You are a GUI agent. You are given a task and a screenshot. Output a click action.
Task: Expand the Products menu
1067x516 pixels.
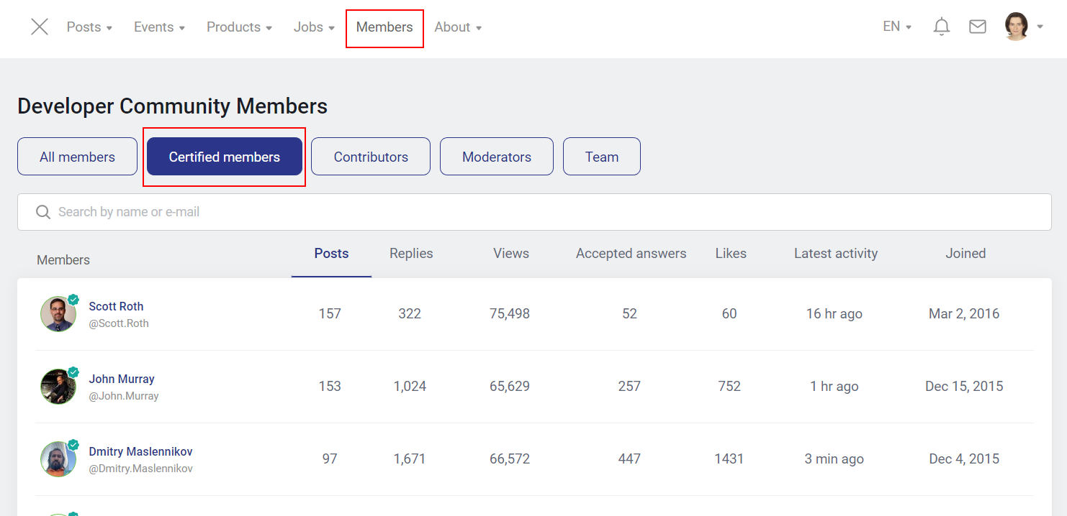pos(239,27)
